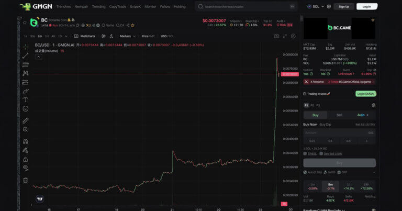The width and height of the screenshot is (402, 211).
Task: Switch chart between Price and MC
Action: (x=148, y=36)
